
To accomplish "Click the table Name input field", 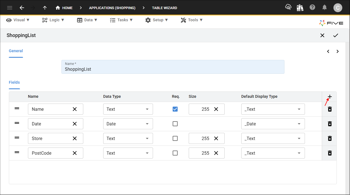I will pos(173,69).
